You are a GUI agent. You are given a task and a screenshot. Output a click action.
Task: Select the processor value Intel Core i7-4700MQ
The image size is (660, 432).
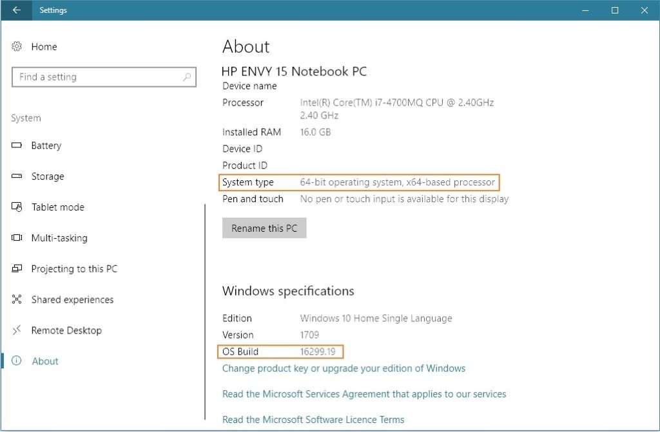[x=396, y=109]
